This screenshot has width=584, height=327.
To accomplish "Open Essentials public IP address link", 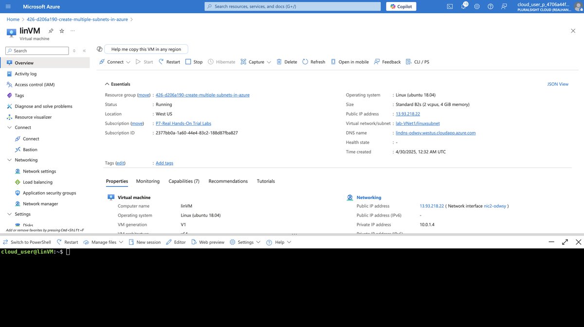I will [408, 114].
